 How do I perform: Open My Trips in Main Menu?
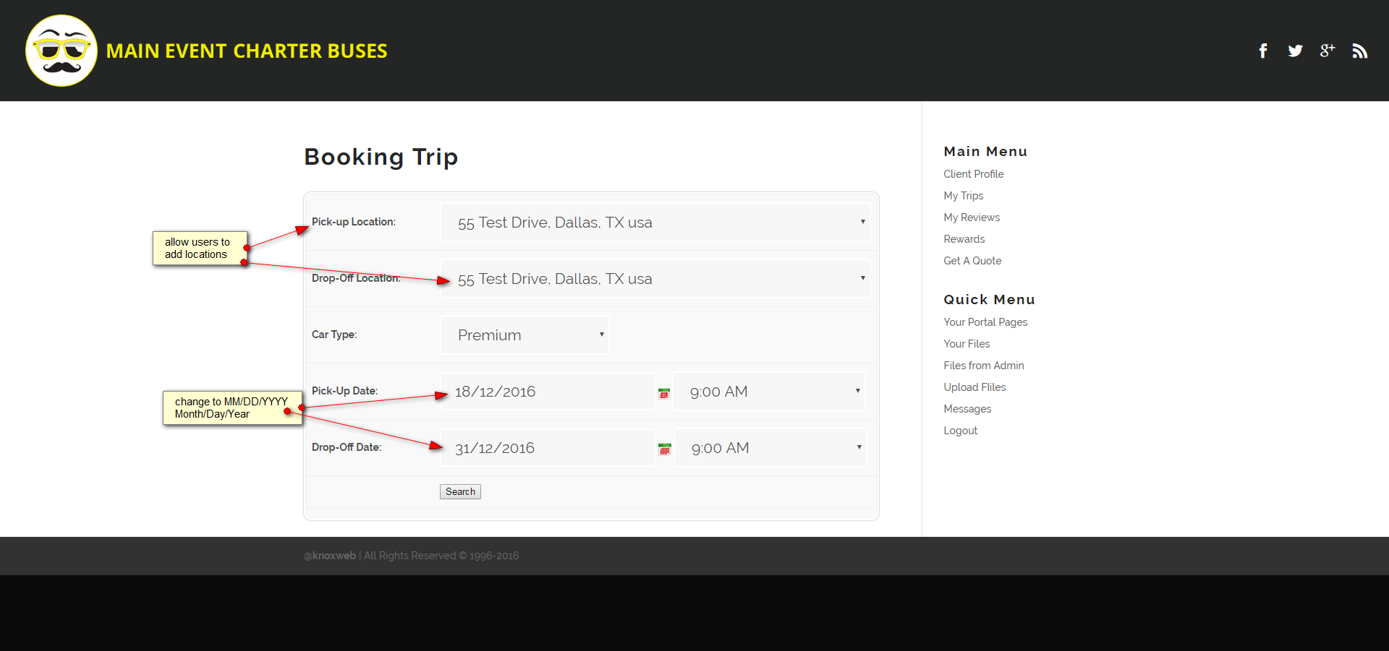point(963,196)
